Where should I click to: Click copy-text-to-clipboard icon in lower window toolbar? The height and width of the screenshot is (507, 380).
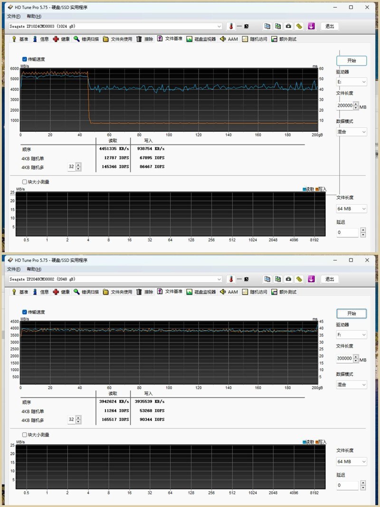(267, 279)
